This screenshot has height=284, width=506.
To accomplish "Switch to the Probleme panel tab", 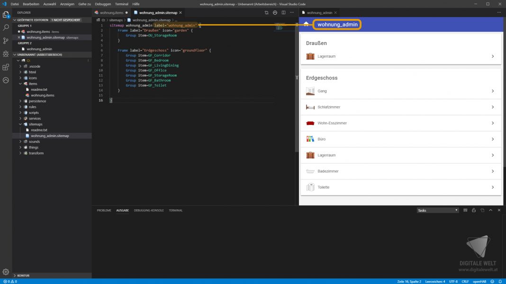I will click(x=104, y=210).
